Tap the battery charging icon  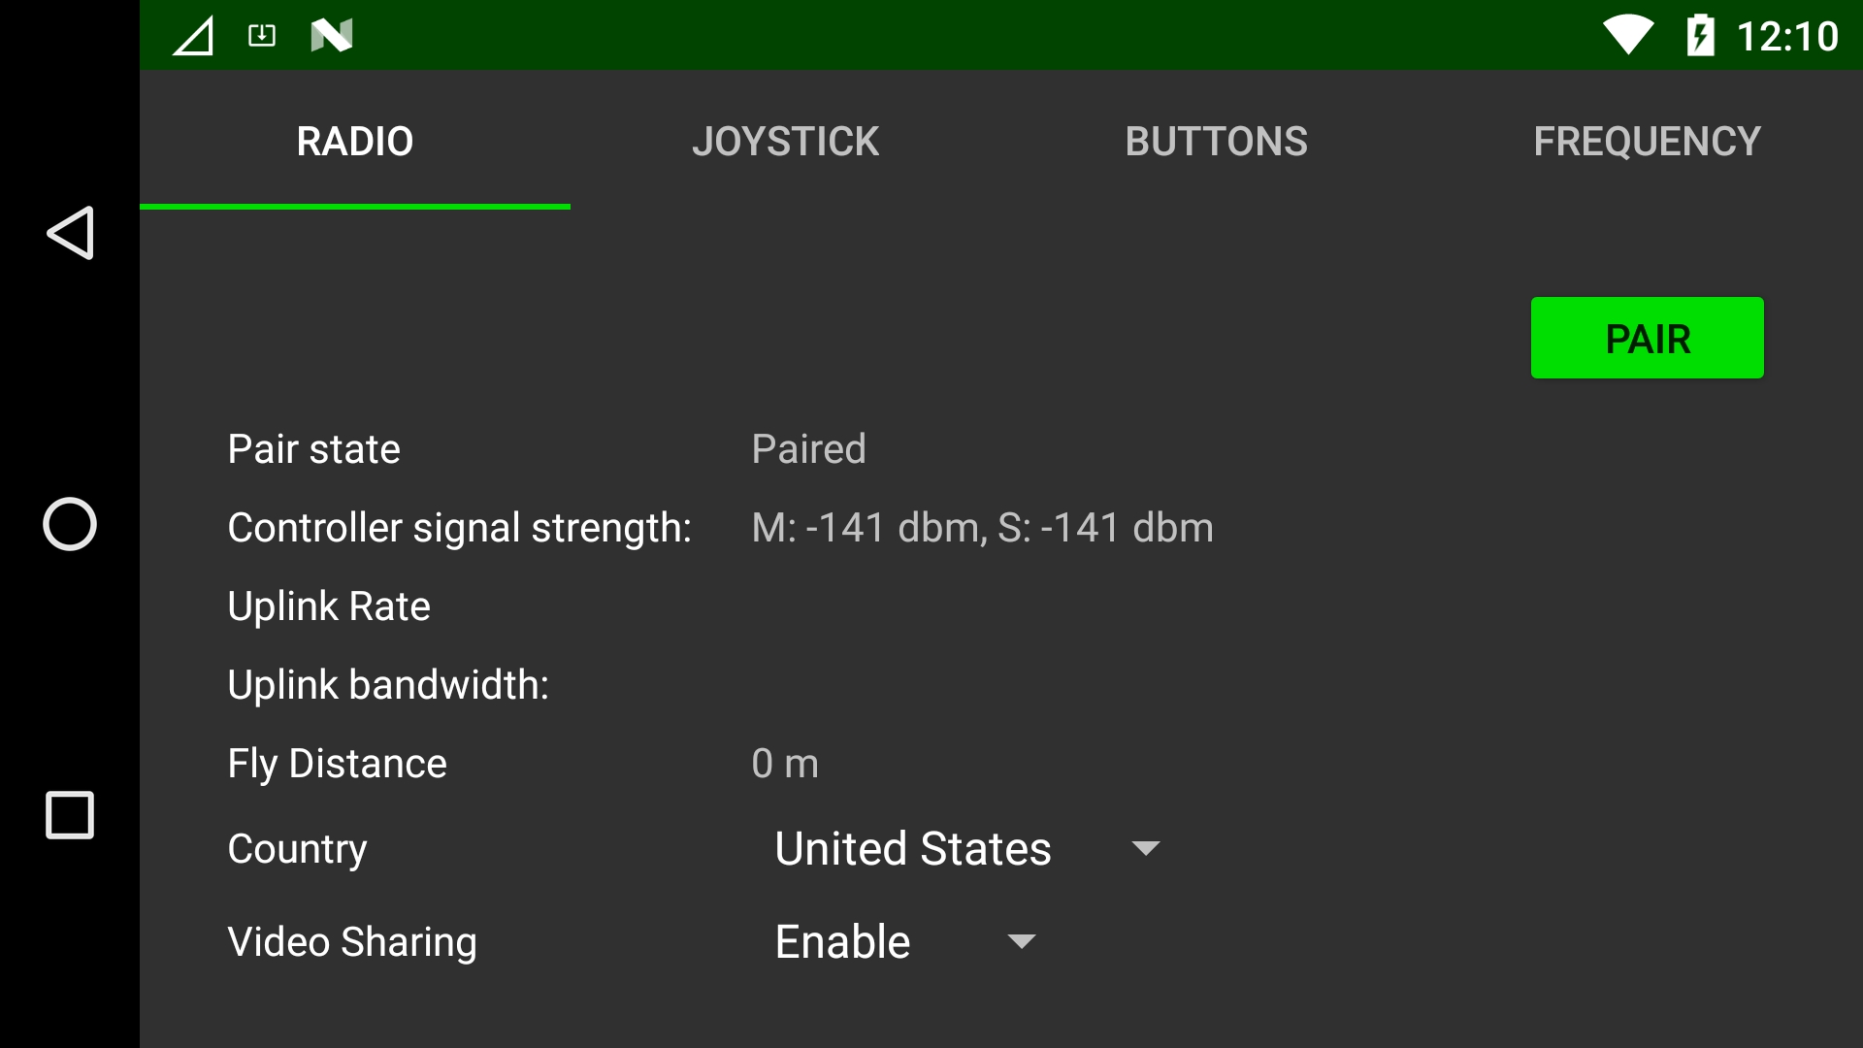coord(1700,36)
